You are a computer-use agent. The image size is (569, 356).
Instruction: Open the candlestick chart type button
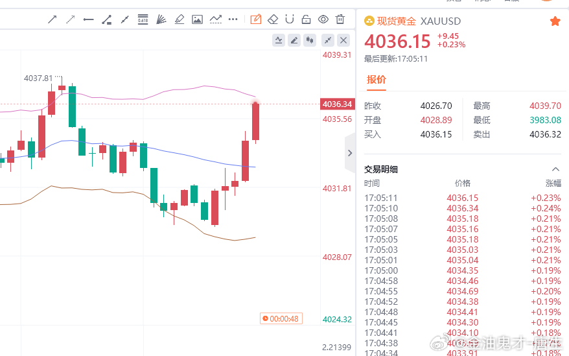(310, 40)
